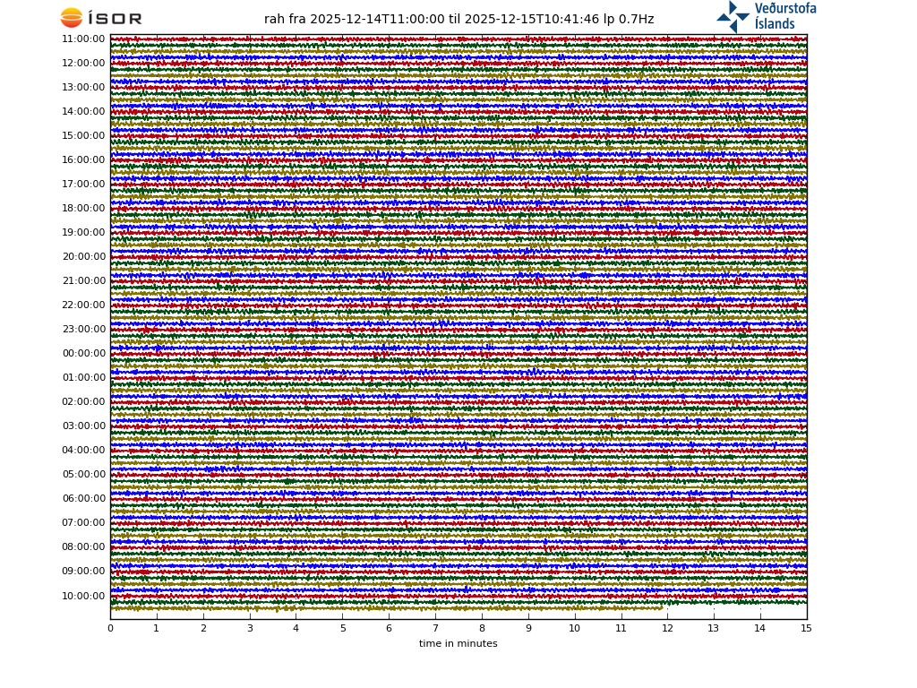Click the 06:00:00 time row label
This screenshot has height=688, width=917.
(x=83, y=499)
